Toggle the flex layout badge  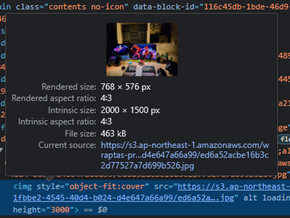[x=285, y=139]
